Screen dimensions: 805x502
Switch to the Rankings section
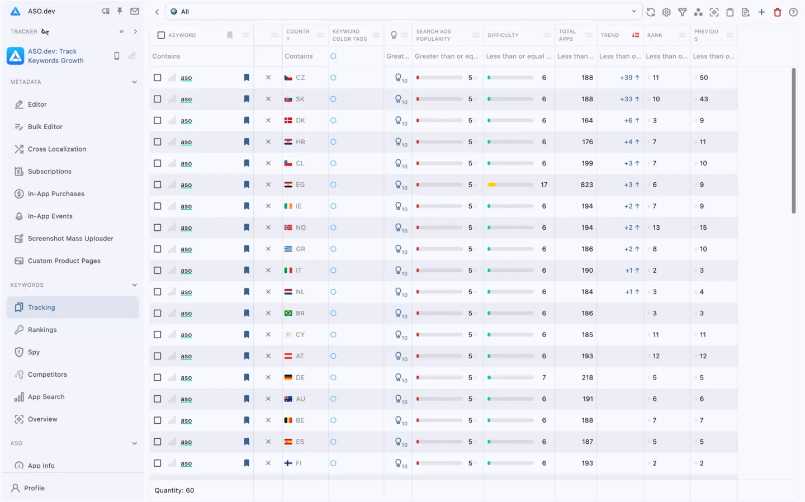tap(41, 329)
